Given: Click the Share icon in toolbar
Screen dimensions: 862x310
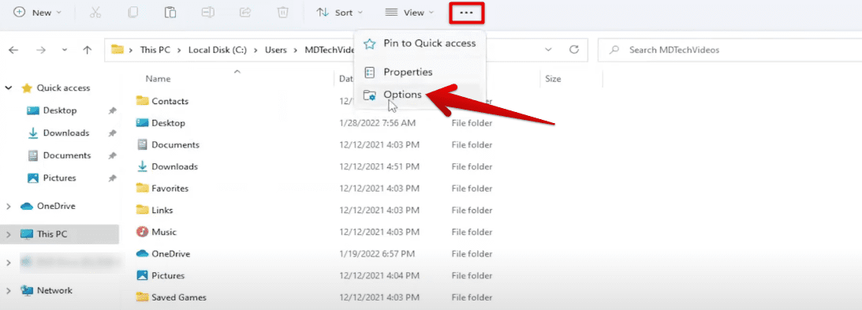Looking at the screenshot, I should [x=246, y=12].
